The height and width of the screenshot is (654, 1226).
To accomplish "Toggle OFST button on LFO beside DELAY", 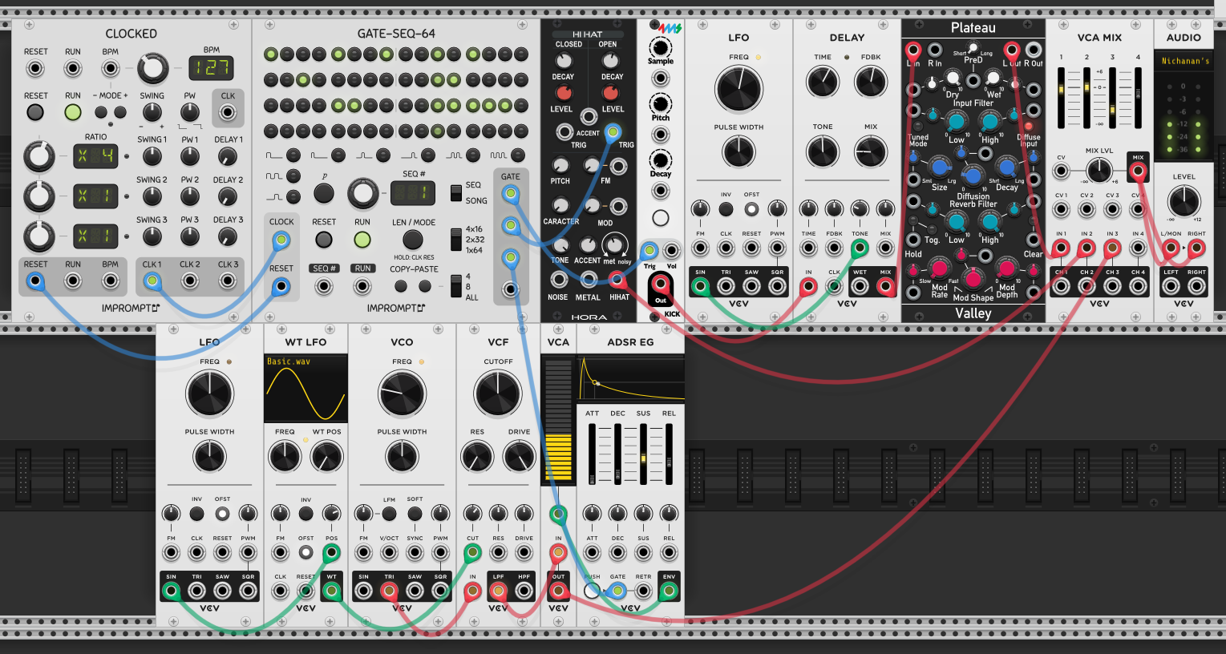I will click(751, 209).
